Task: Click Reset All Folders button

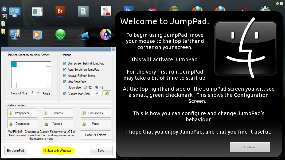Action: pyautogui.click(x=96, y=135)
